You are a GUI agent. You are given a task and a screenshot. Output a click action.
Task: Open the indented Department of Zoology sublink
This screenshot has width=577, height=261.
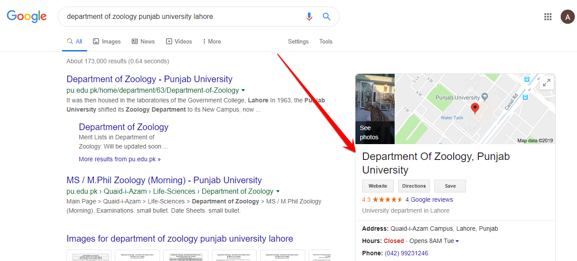click(124, 127)
